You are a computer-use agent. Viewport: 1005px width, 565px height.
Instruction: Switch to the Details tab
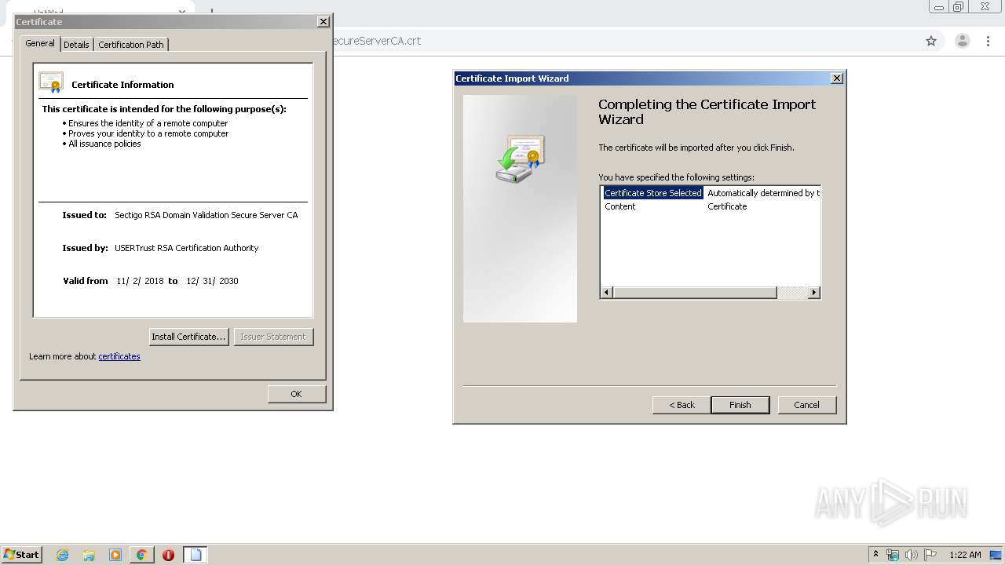[x=76, y=45]
